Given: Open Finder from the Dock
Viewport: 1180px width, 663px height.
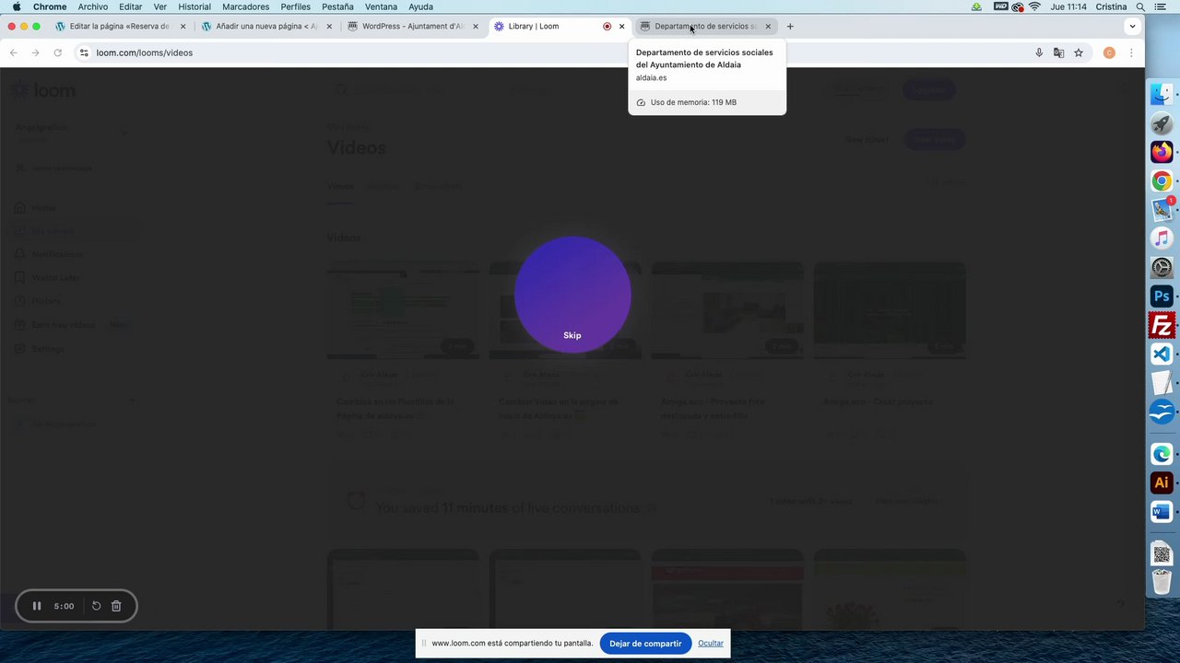Looking at the screenshot, I should click(x=1162, y=94).
